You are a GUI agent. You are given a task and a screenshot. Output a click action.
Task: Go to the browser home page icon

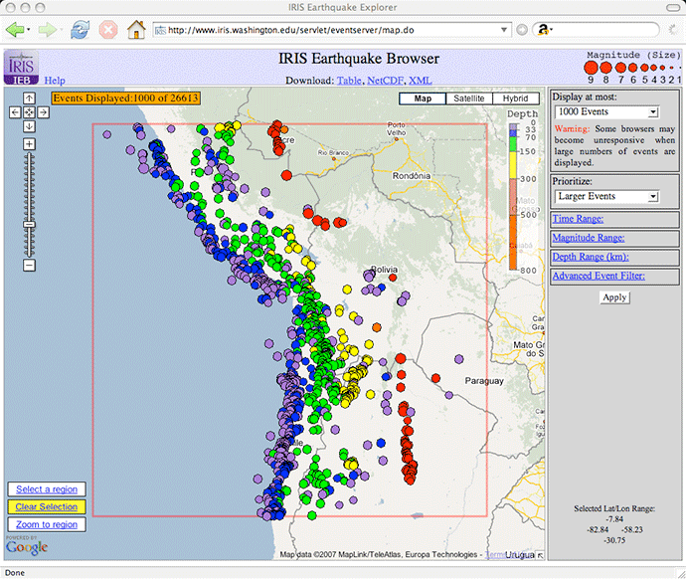coord(136,30)
